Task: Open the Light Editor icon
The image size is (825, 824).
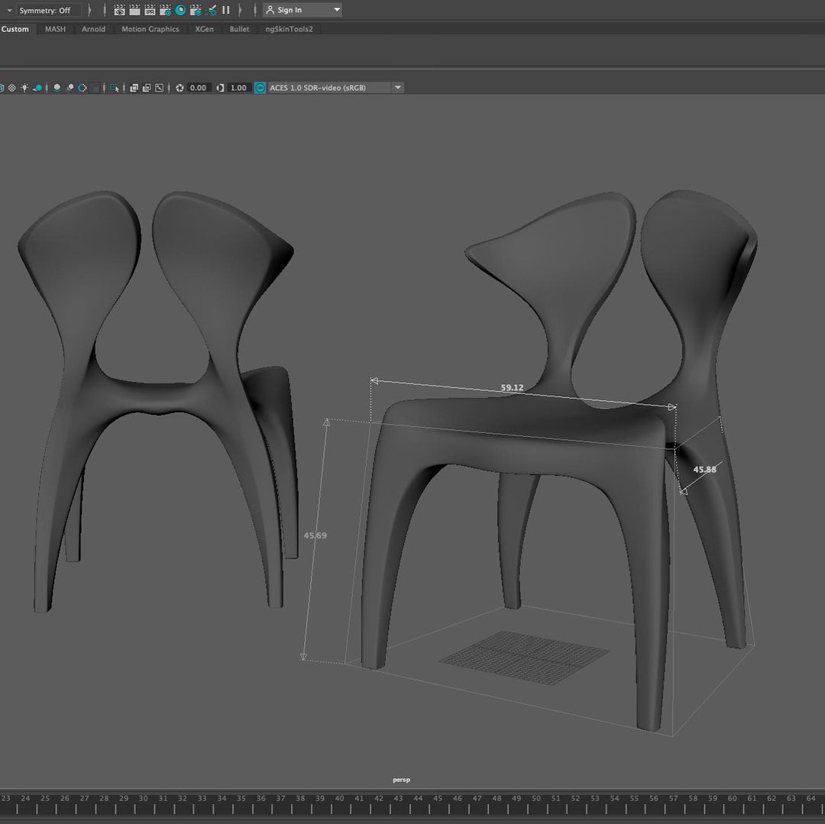Action: [212, 10]
